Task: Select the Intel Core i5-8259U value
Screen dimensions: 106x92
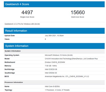Action: [x=52, y=86]
